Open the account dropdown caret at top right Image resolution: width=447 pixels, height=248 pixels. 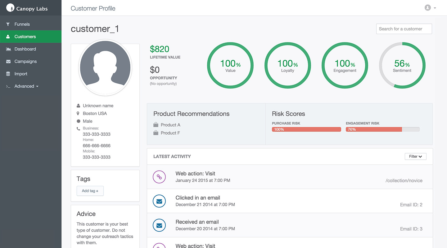click(435, 8)
